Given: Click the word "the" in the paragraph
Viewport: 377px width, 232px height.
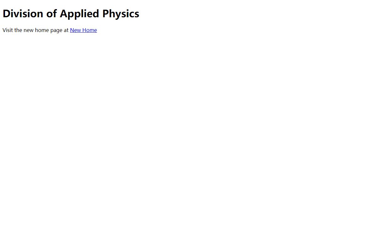Looking at the screenshot, I should tap(18, 30).
